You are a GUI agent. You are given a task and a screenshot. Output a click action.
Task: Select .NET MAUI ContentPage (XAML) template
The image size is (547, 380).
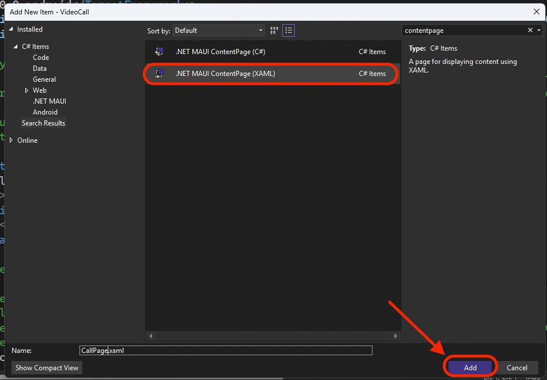(x=273, y=74)
